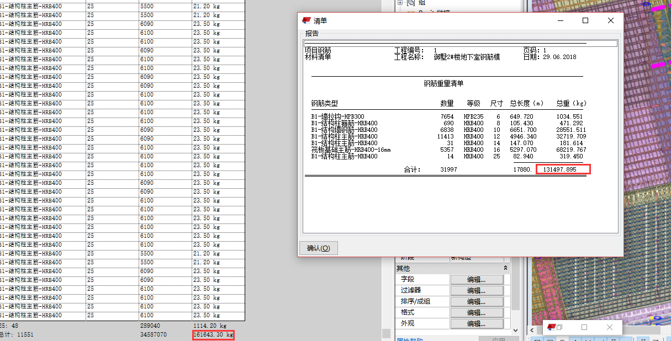Click the 字段 property label
This screenshot has height=341, width=671.
pyautogui.click(x=407, y=280)
